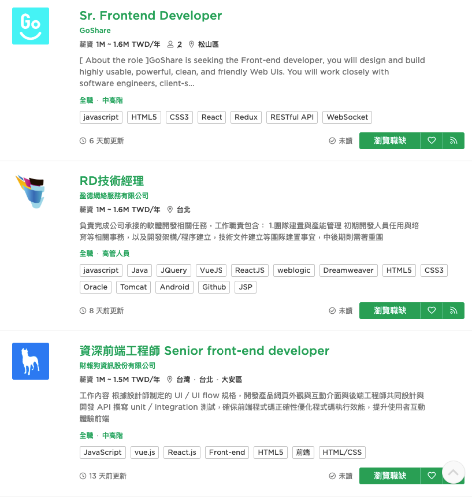472x497 pixels.
Task: Open 財報狗資訊股份有限公司 company link
Action: 117,365
